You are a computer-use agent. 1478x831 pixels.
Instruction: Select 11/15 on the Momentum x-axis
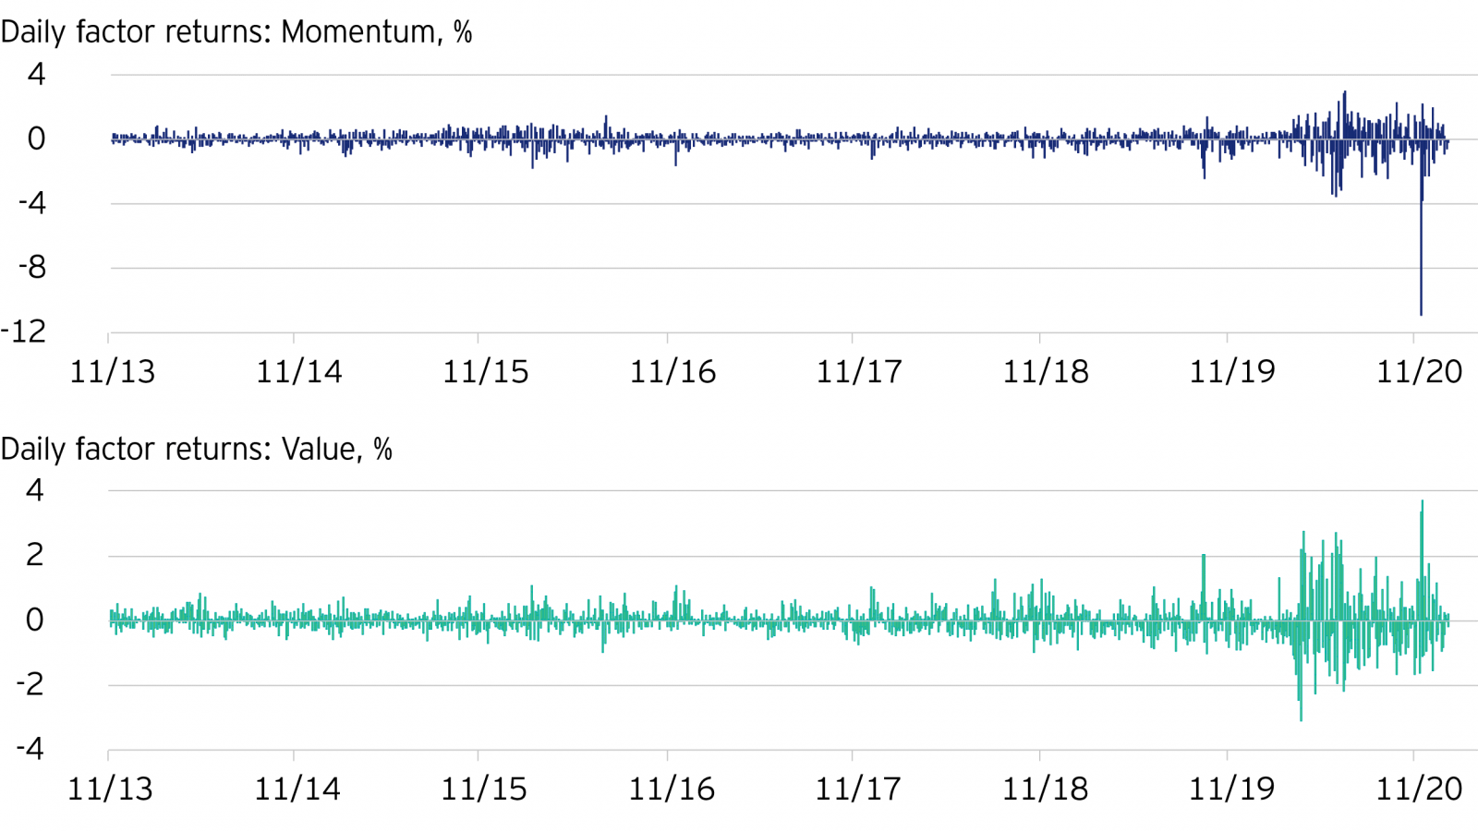[x=485, y=372]
